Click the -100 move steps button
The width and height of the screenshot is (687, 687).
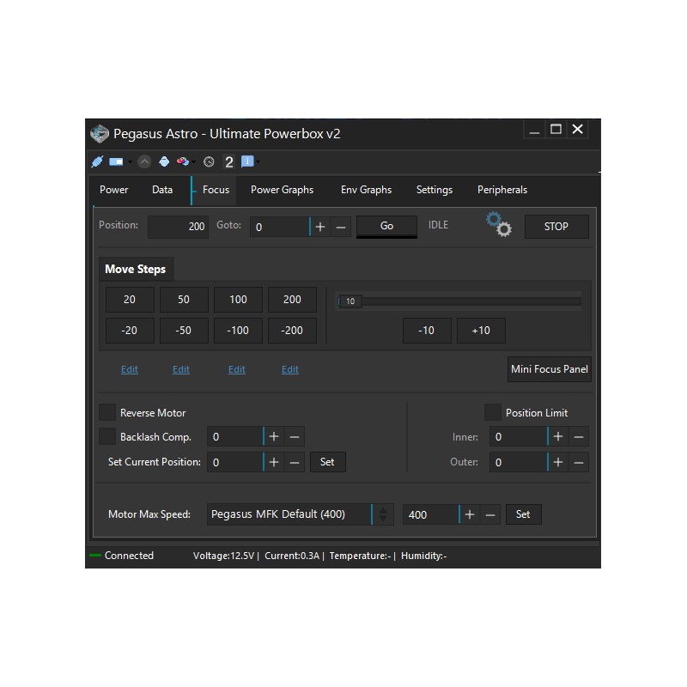pyautogui.click(x=238, y=331)
